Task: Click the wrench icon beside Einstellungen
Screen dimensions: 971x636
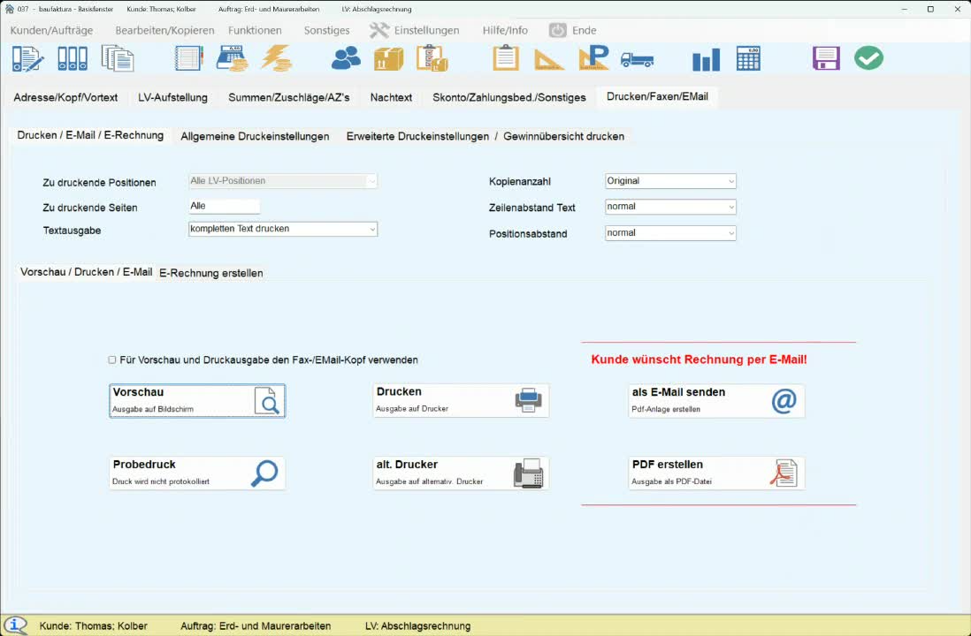Action: [379, 30]
